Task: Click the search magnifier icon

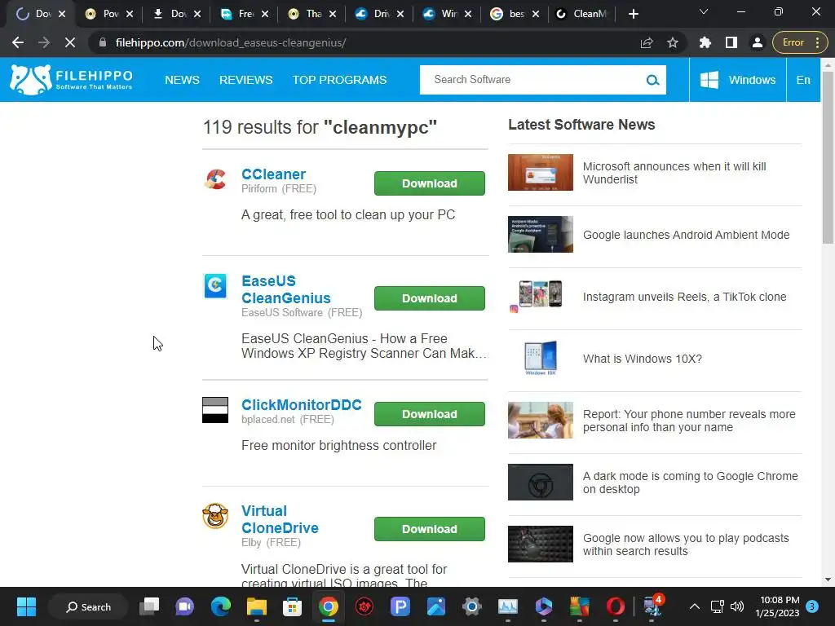Action: tap(652, 80)
